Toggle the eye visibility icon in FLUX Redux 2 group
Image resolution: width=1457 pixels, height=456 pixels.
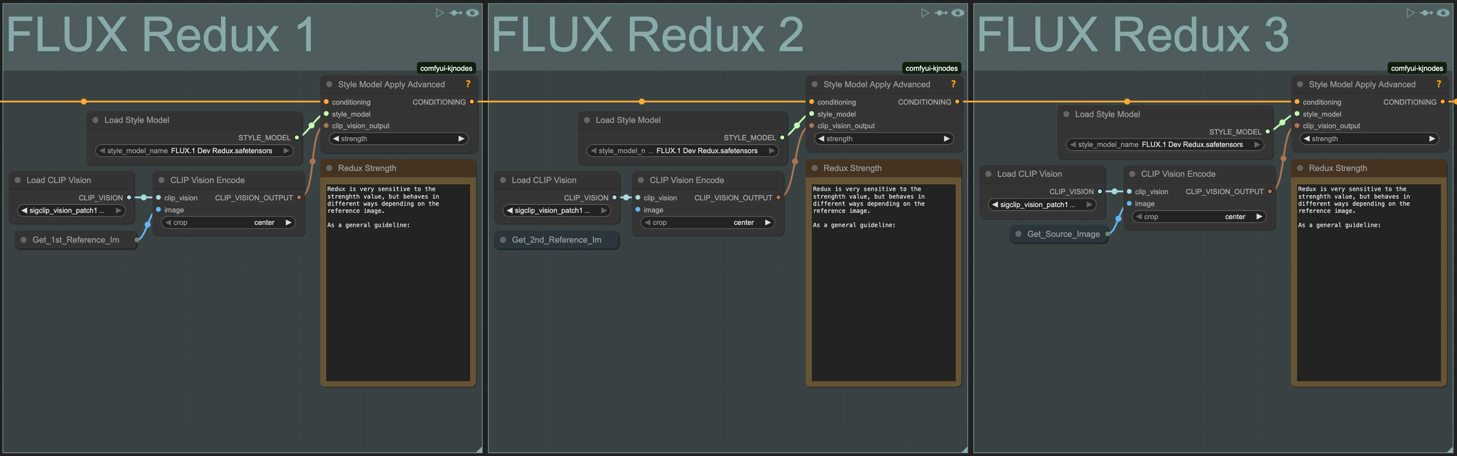point(958,12)
